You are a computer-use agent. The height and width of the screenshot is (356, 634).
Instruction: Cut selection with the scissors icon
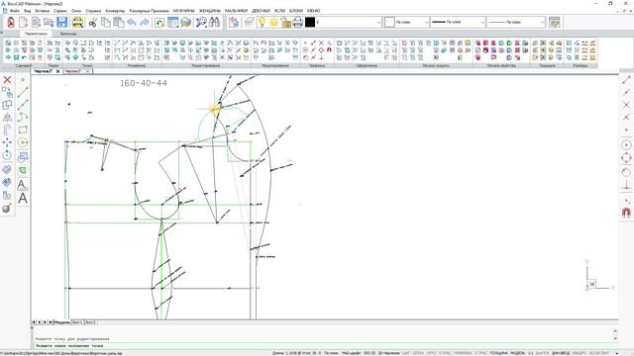(92, 22)
